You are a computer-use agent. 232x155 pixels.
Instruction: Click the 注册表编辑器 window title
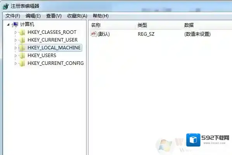pyautogui.click(x=25, y=6)
